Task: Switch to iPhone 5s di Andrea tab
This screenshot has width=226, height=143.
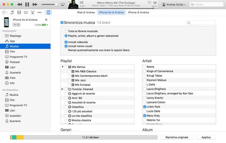Action: click(112, 12)
